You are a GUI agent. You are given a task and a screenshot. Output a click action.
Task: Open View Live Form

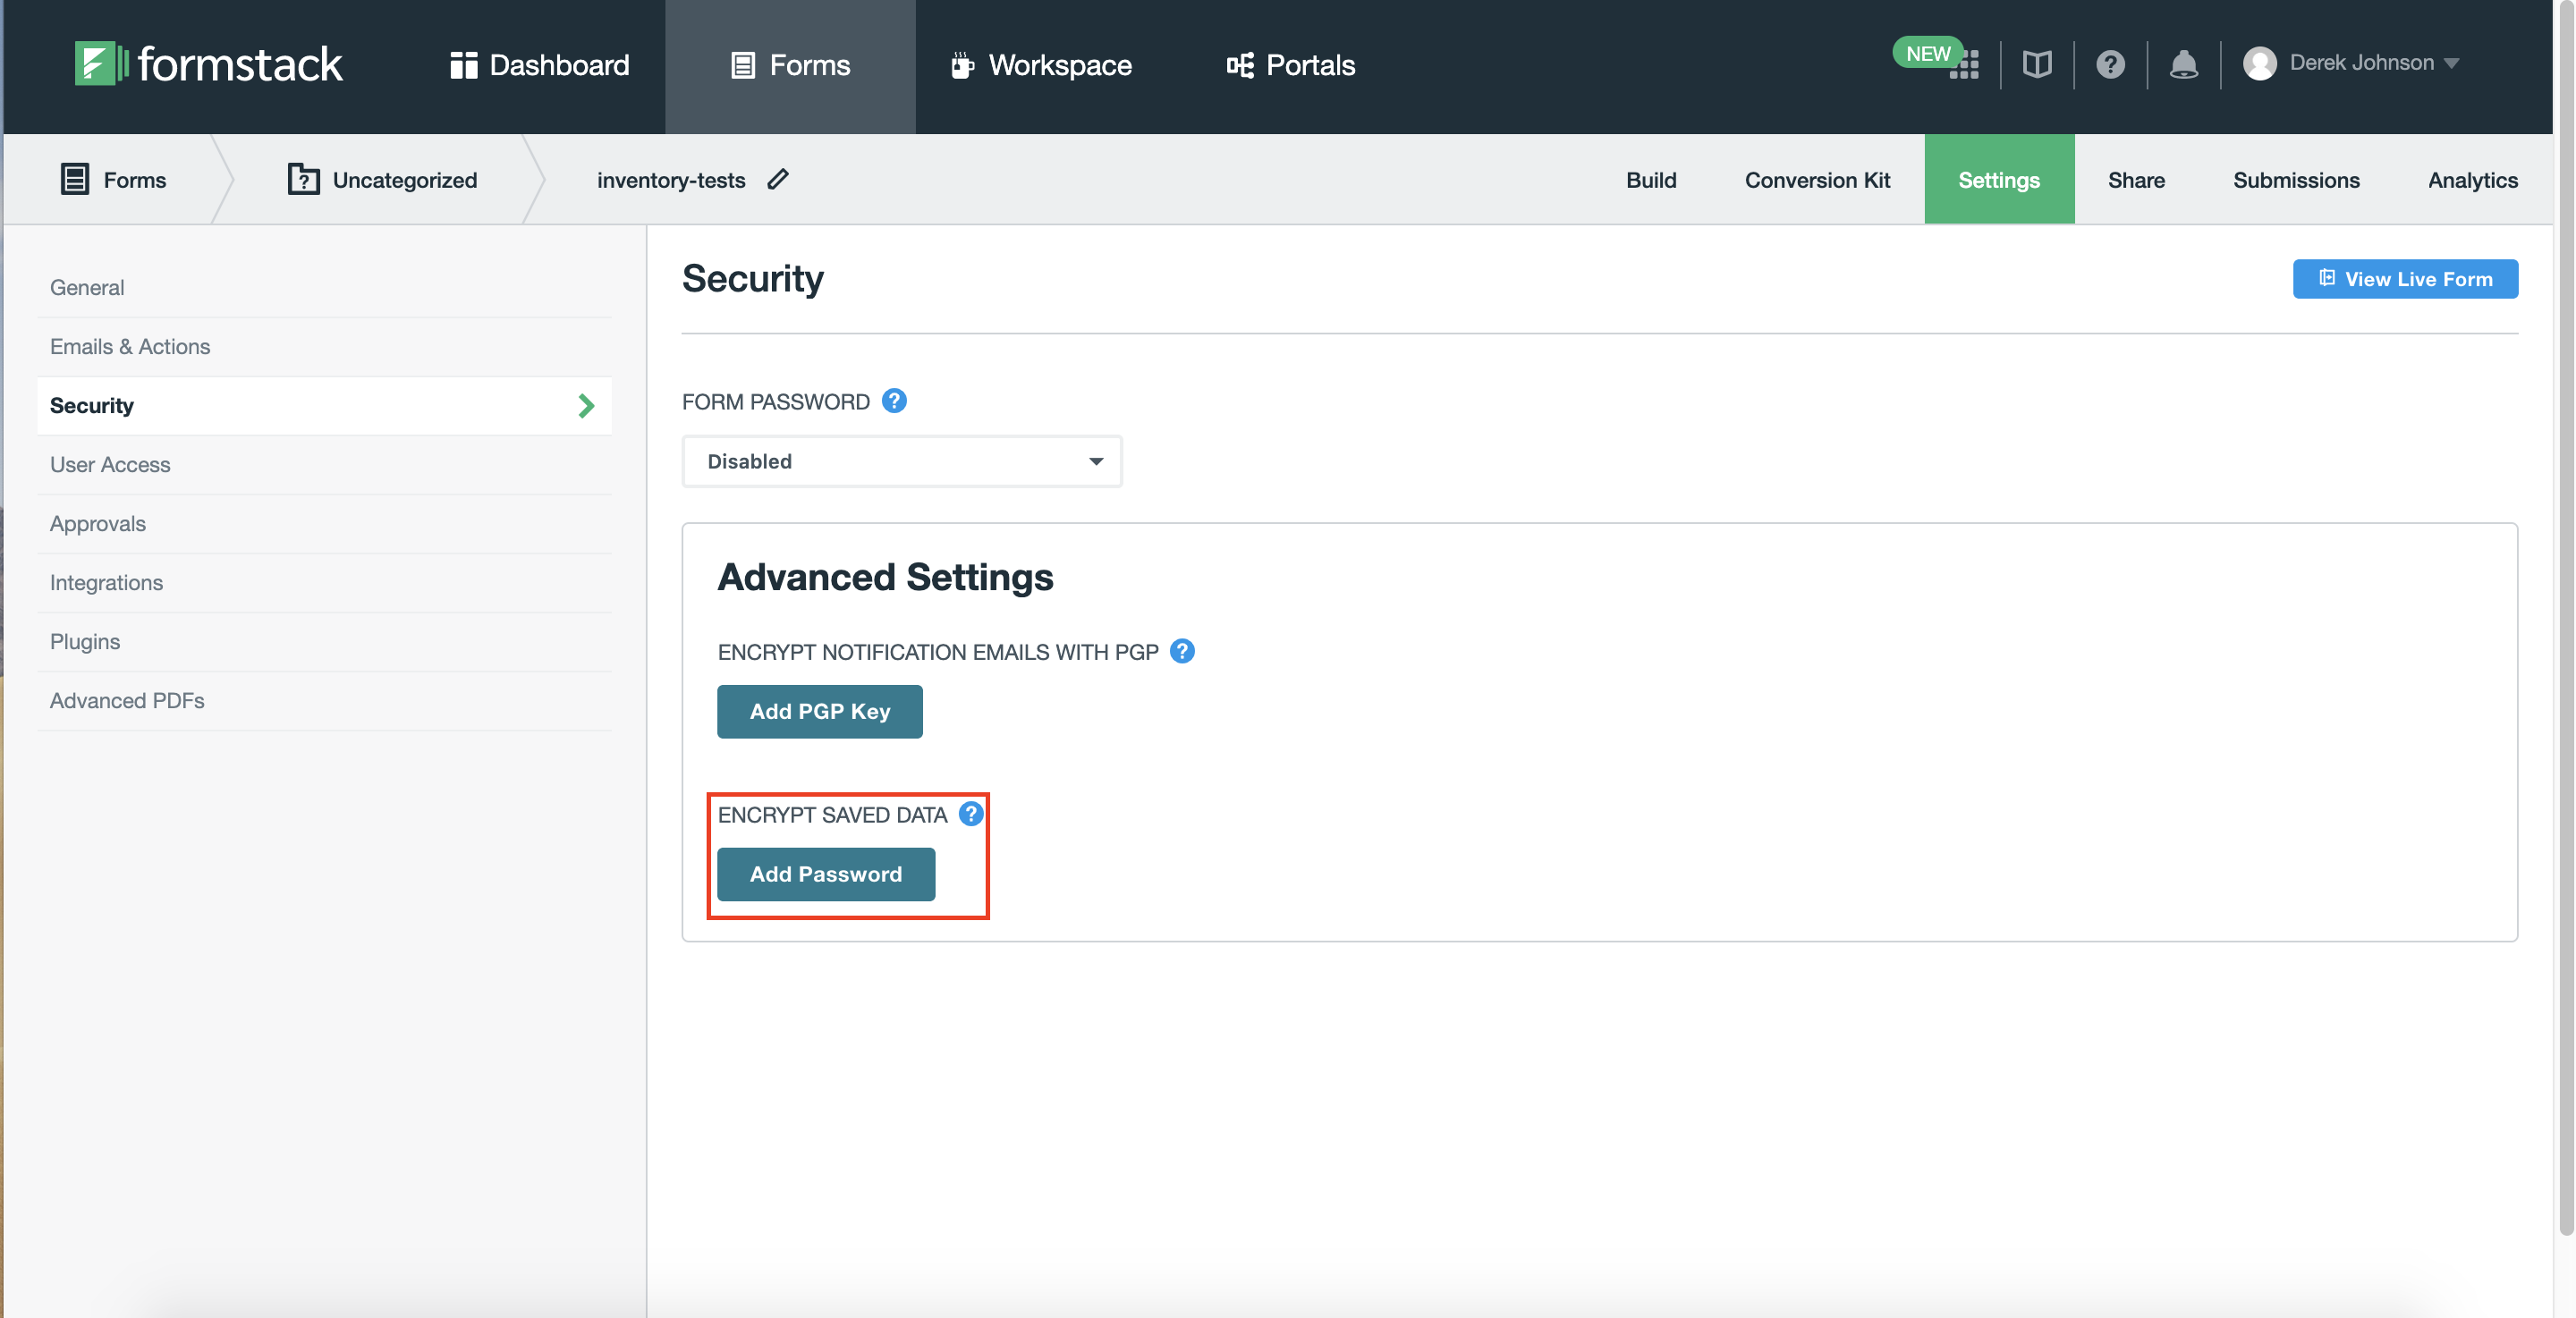pos(2405,279)
